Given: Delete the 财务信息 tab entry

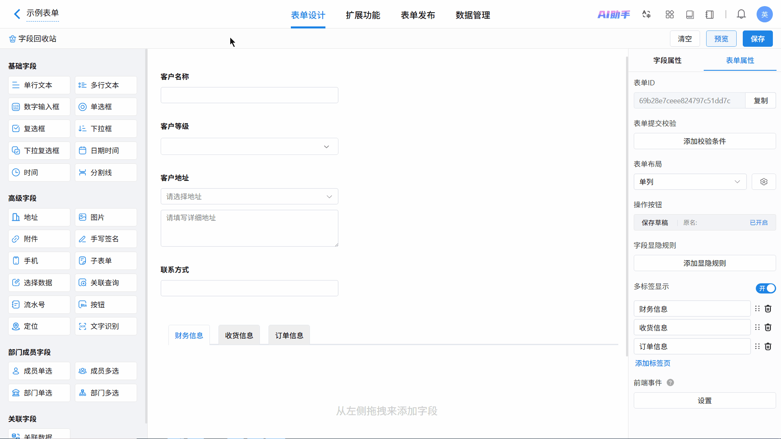Looking at the screenshot, I should (768, 309).
